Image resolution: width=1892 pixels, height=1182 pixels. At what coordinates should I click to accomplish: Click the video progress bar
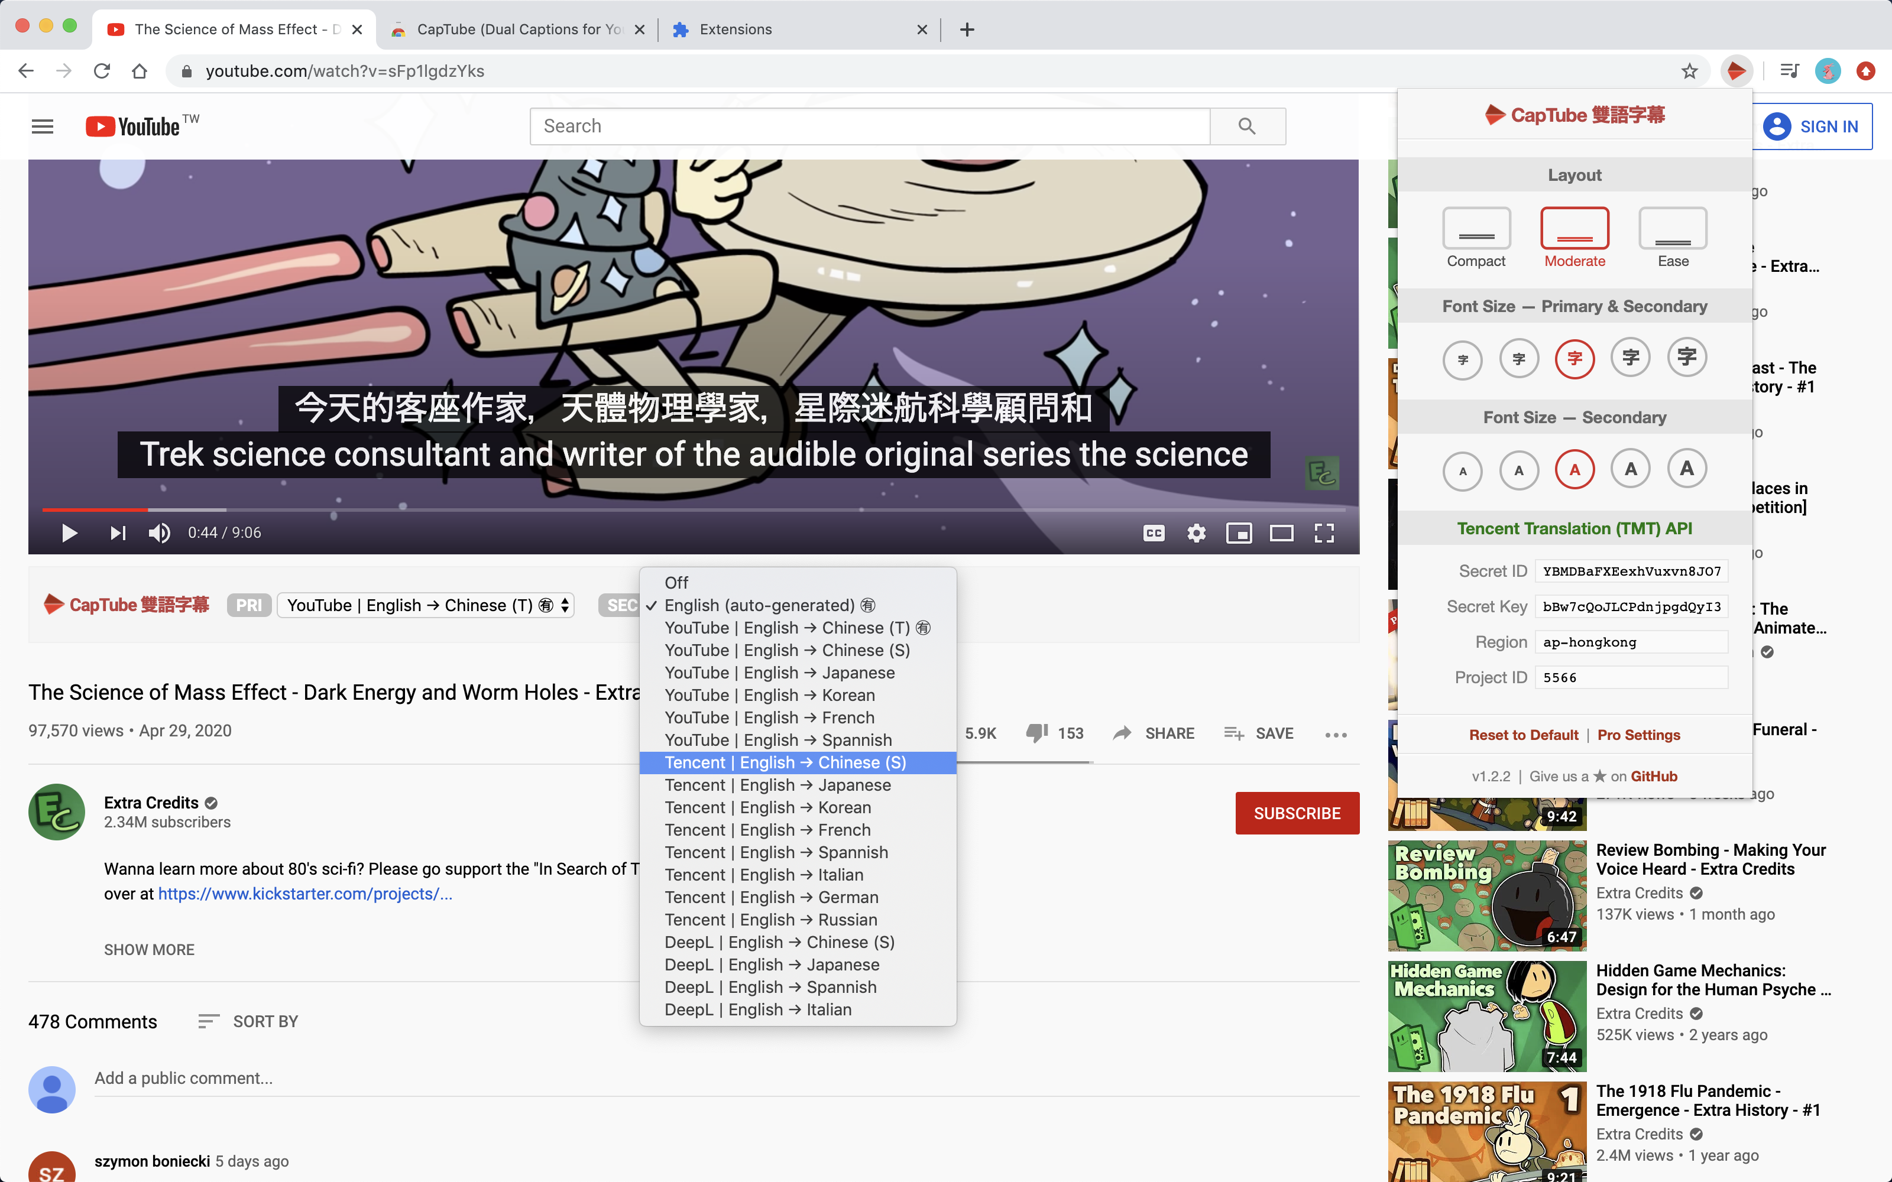click(704, 509)
